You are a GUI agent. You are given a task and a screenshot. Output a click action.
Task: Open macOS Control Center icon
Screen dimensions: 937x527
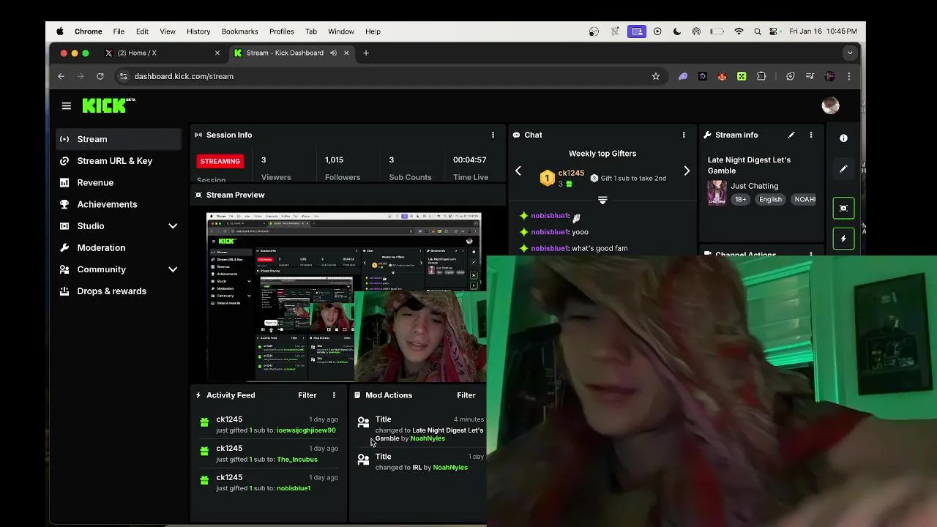774,31
